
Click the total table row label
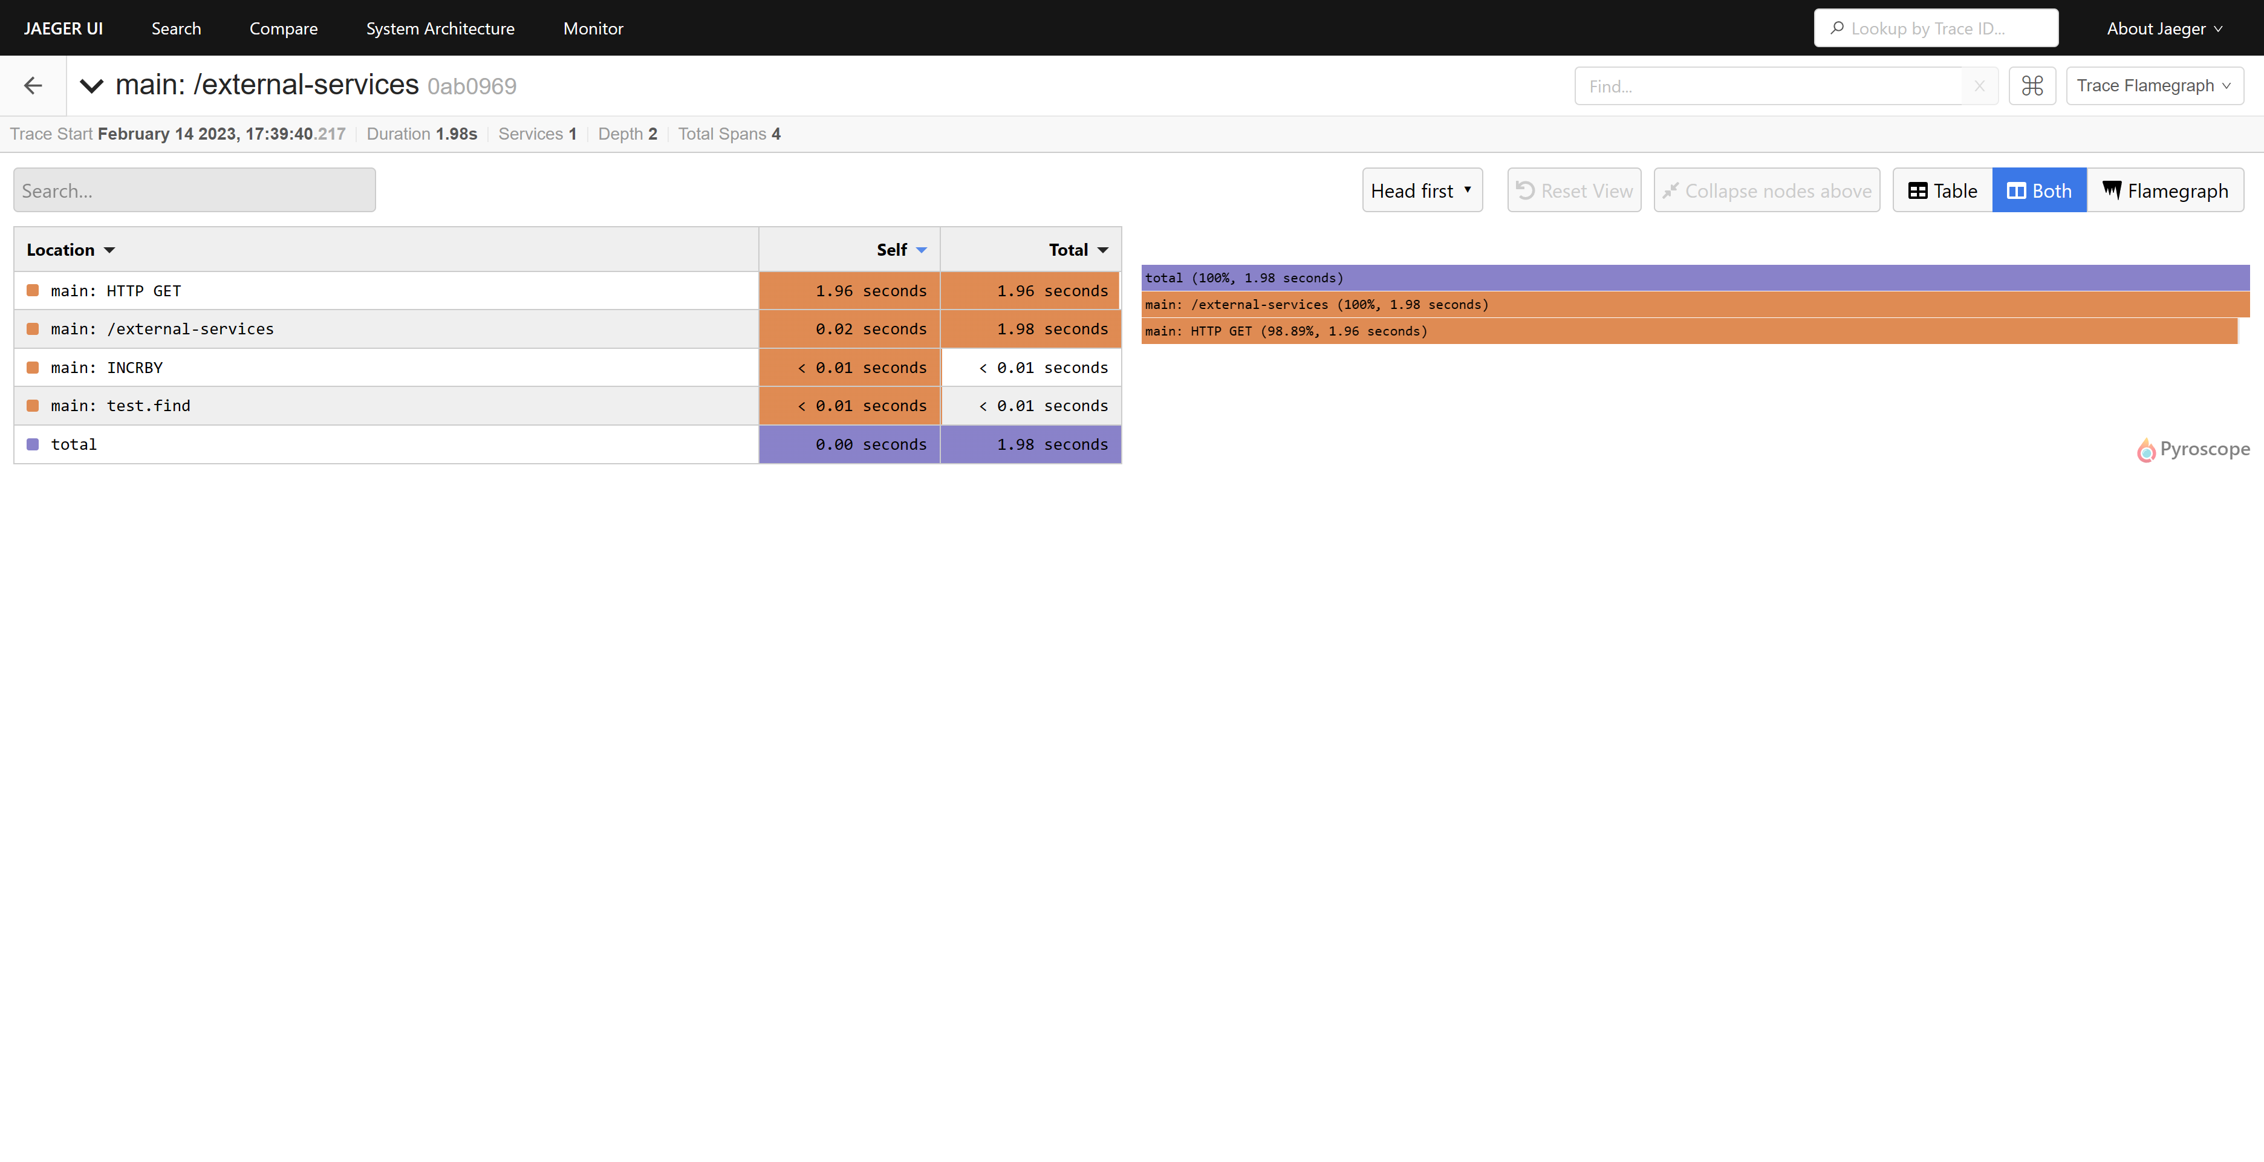pyautogui.click(x=74, y=444)
